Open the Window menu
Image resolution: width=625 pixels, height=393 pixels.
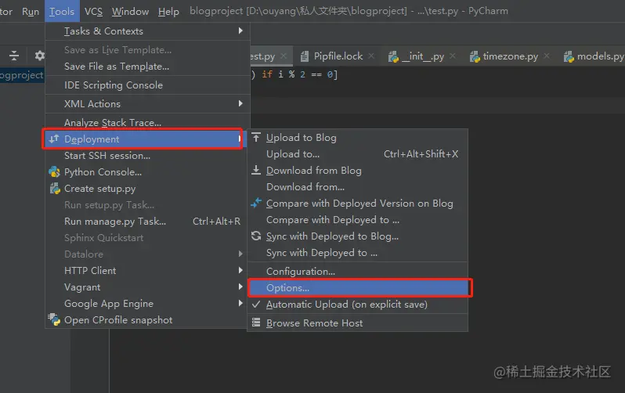(130, 12)
